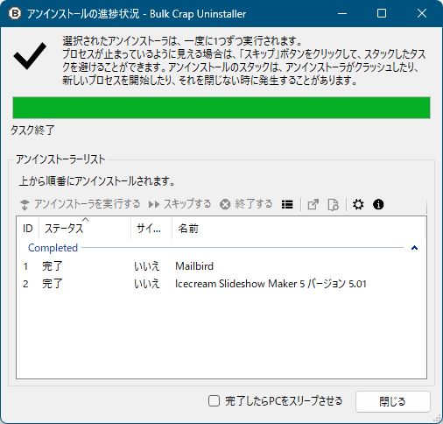This screenshot has width=443, height=424.
Task: Click the 閉じる button
Action: 393,401
